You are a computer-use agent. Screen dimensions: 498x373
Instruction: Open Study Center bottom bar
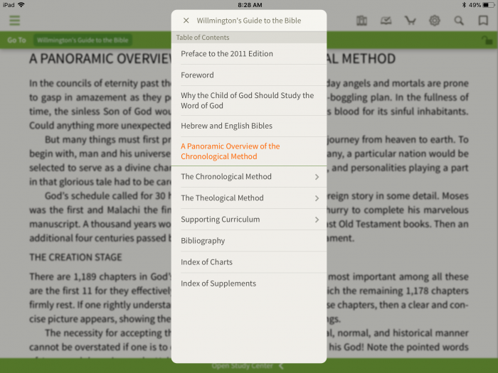coord(249,366)
